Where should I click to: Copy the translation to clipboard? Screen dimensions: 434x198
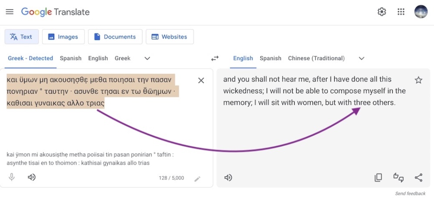coord(378,178)
